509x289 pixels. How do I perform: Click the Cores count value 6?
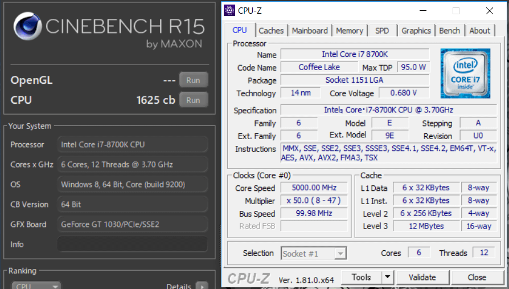pos(418,253)
